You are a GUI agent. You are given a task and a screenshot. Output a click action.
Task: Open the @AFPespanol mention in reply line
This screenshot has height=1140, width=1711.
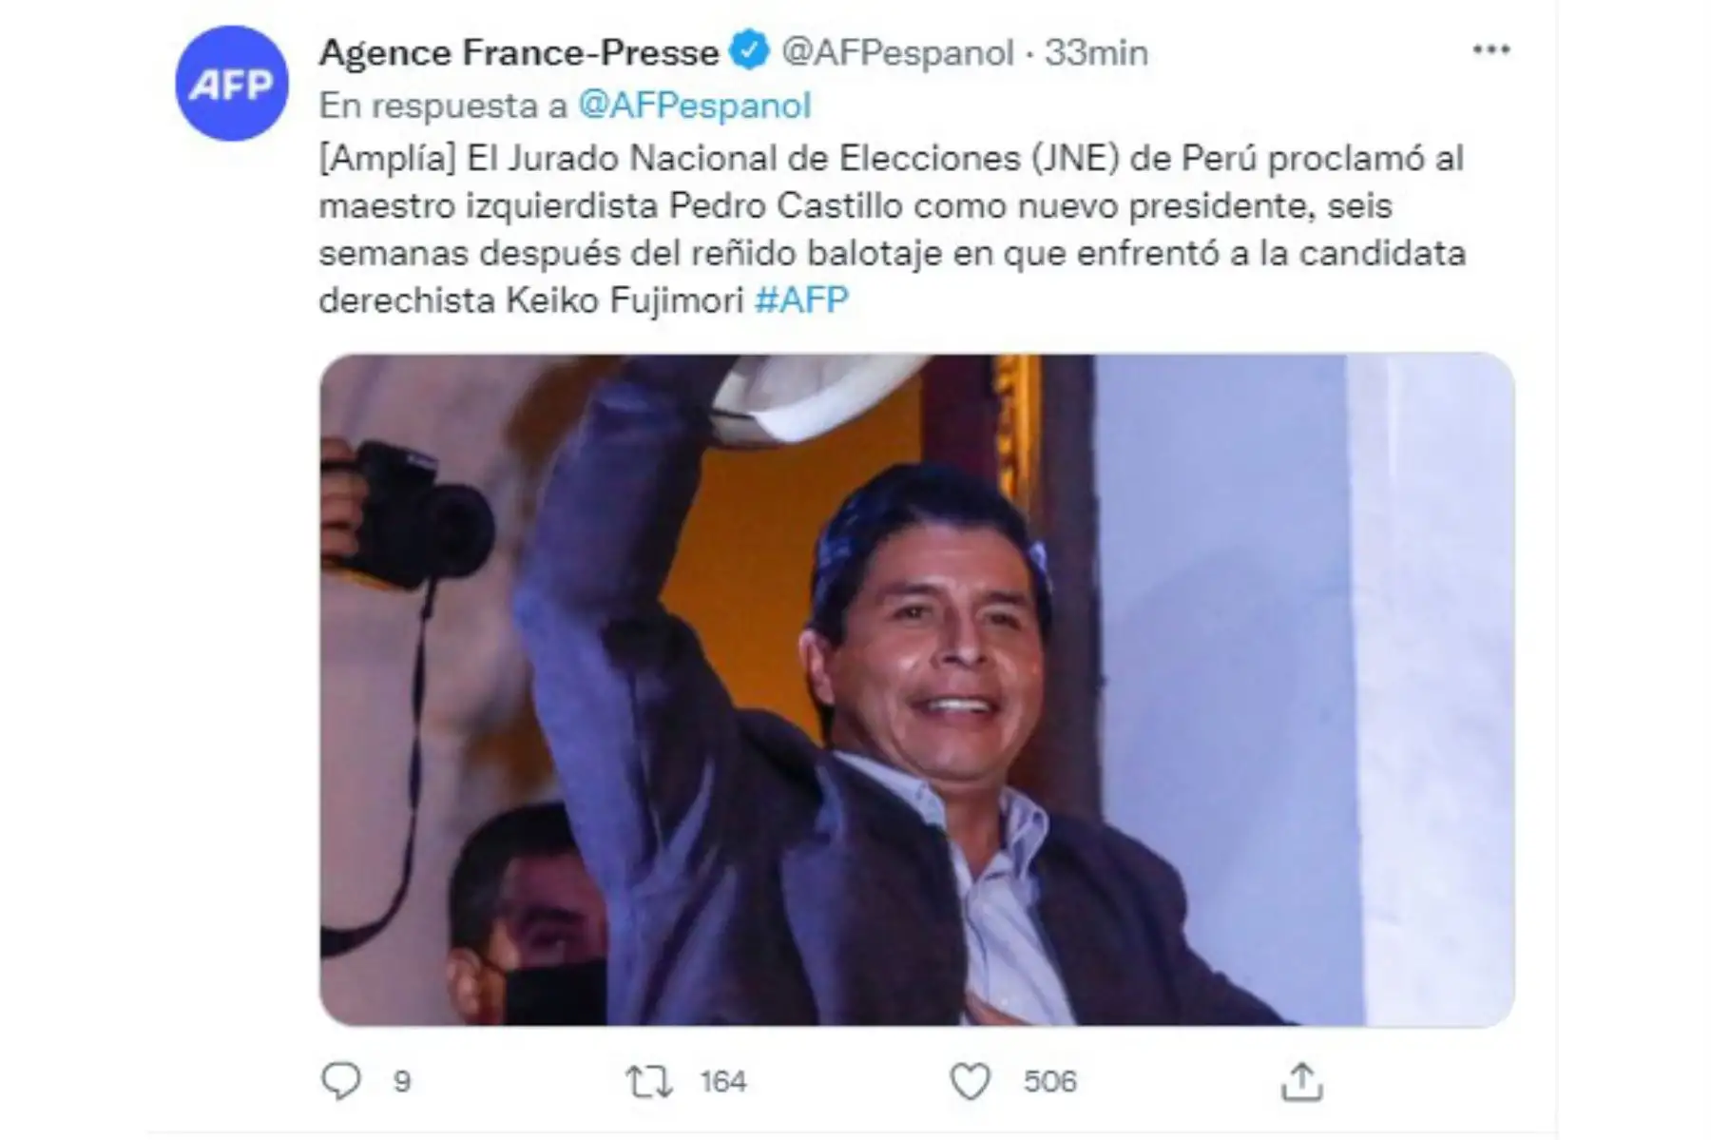[x=694, y=106]
